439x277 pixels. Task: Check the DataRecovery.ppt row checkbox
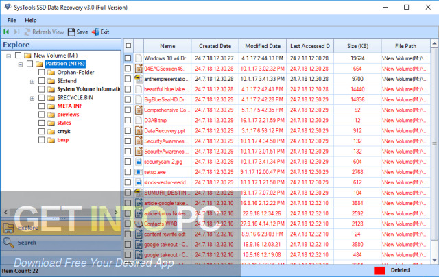click(128, 131)
